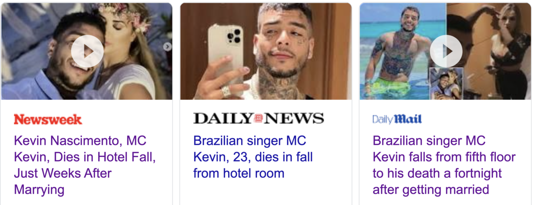Click the small chevron arrow on Newsweek image
Viewport: 533px width, 205px height.
[167, 46]
